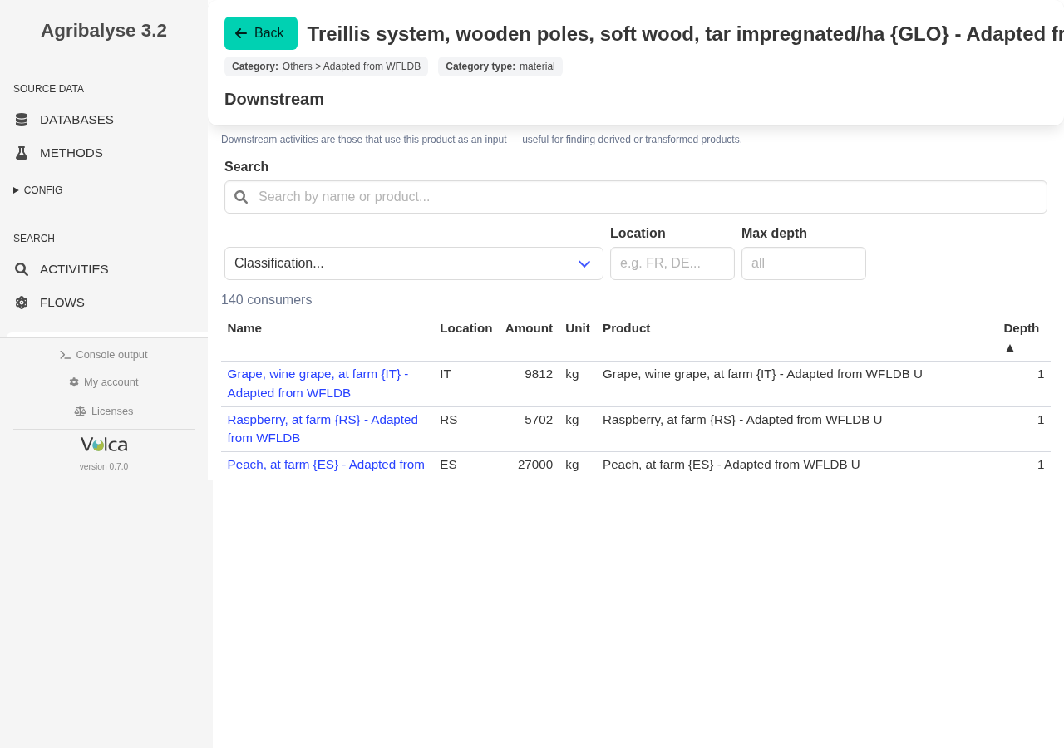Open the Licenses page

104,411
